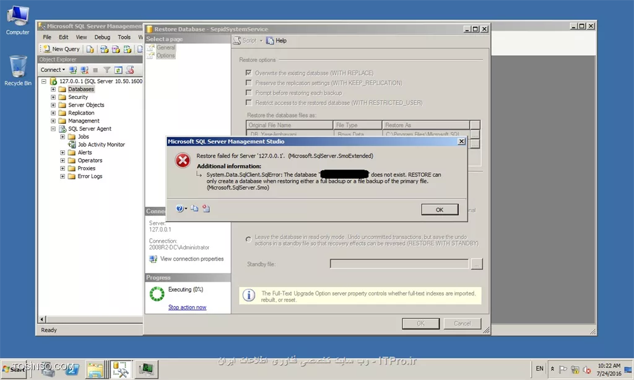Screen dimensions: 634x380
Task: Click the volume speaker tray icon
Action: pyautogui.click(x=587, y=369)
